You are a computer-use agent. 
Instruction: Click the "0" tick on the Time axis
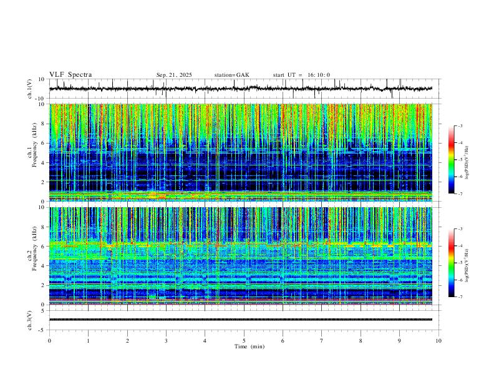(x=49, y=341)
